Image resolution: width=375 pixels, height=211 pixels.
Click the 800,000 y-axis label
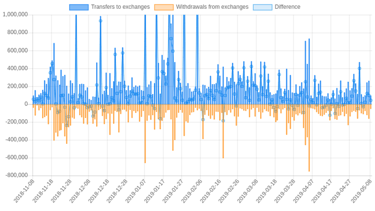pyautogui.click(x=18, y=33)
